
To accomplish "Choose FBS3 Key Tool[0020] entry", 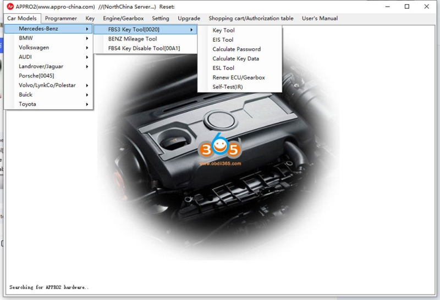I will pyautogui.click(x=145, y=30).
